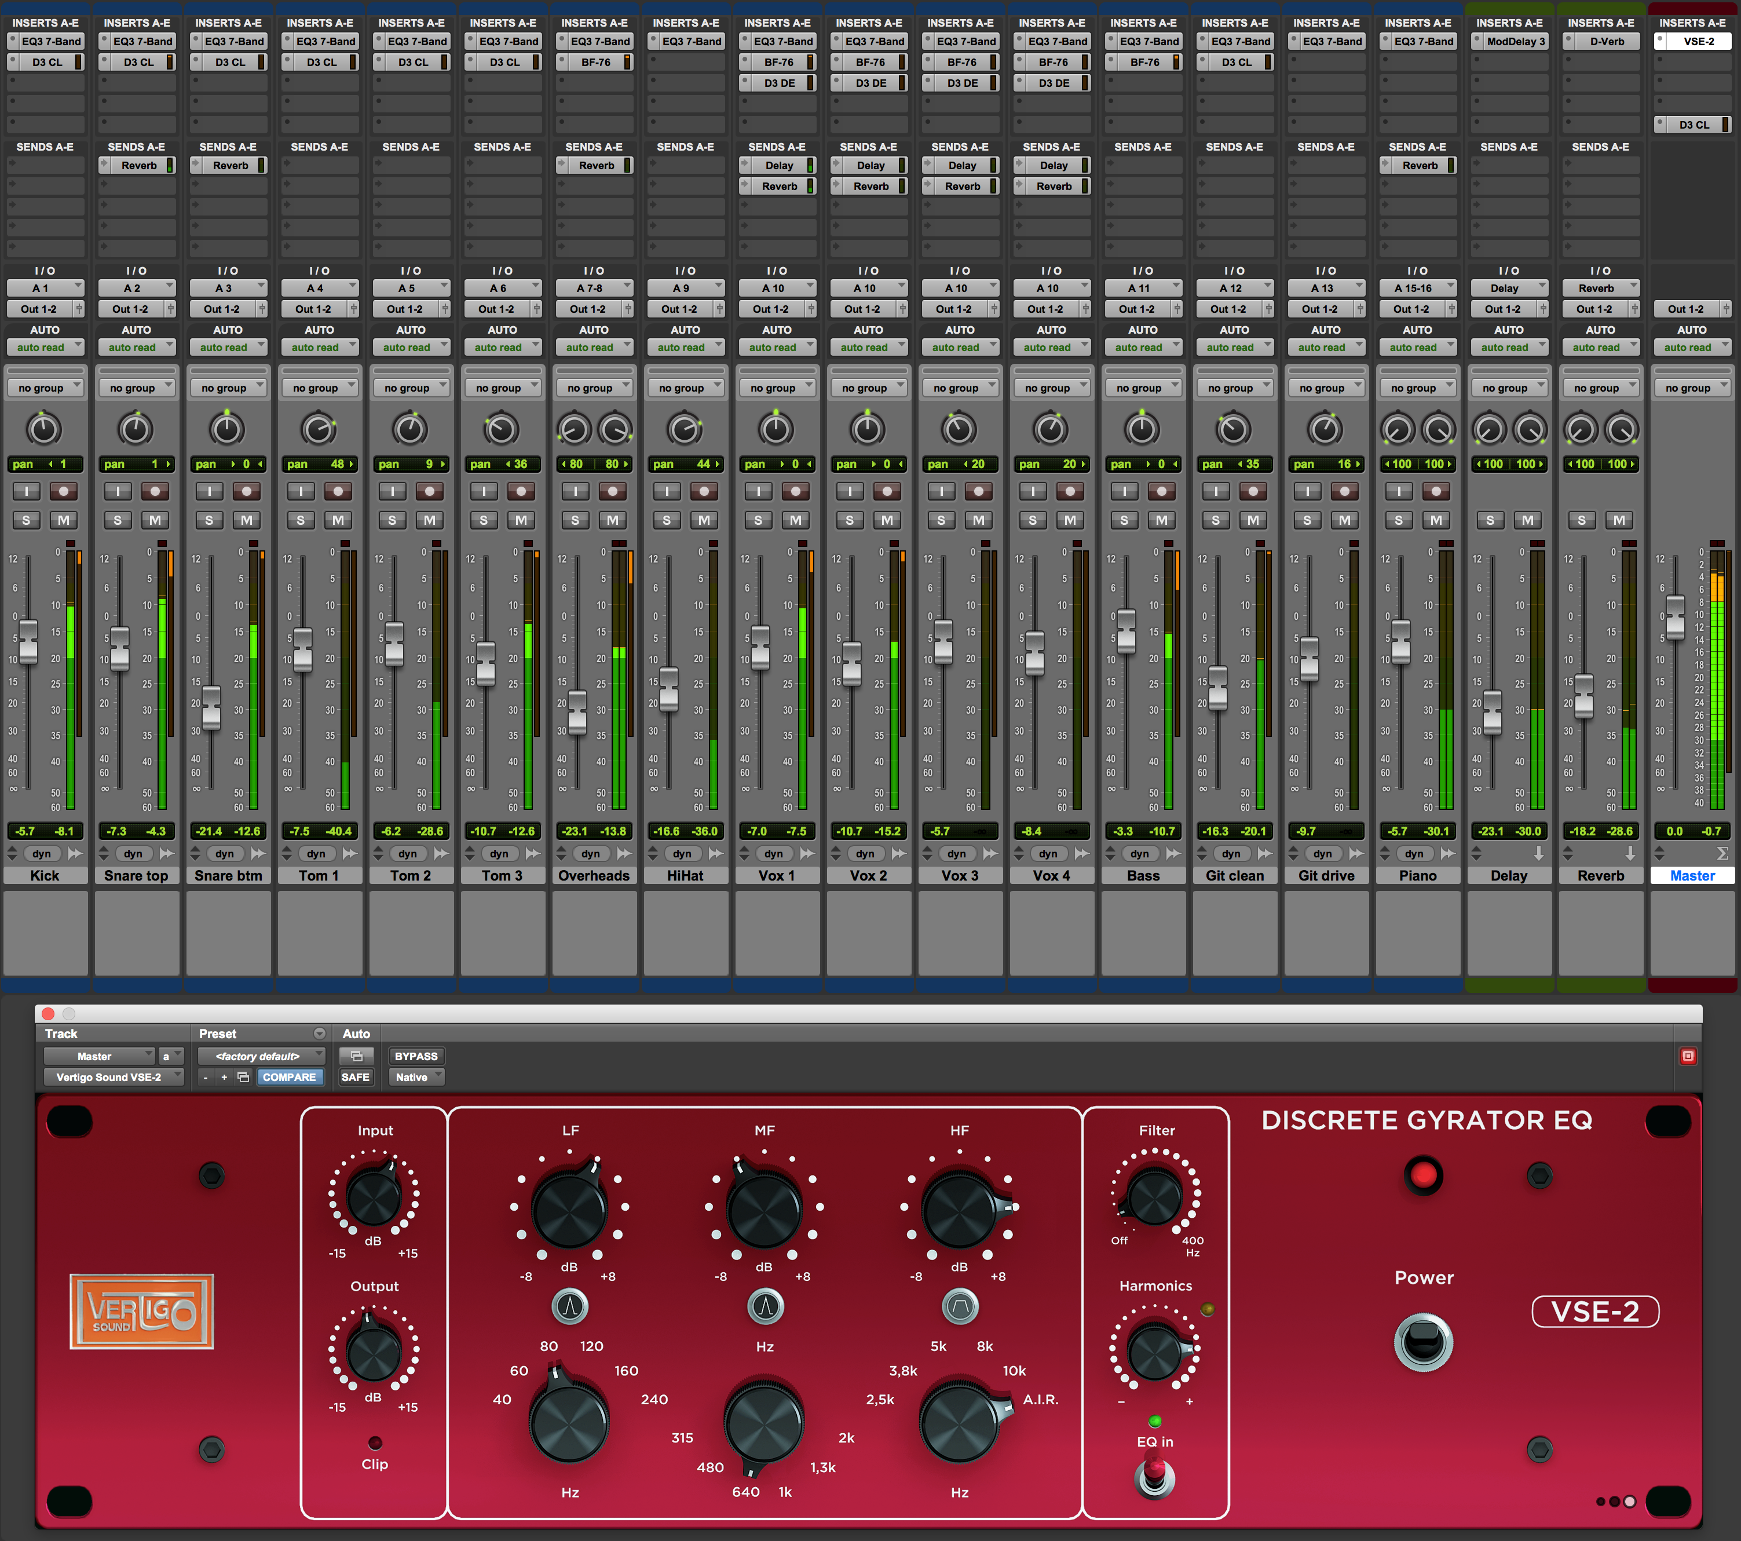Click the Piano track input monitor icon
The height and width of the screenshot is (1541, 1741).
click(1399, 491)
